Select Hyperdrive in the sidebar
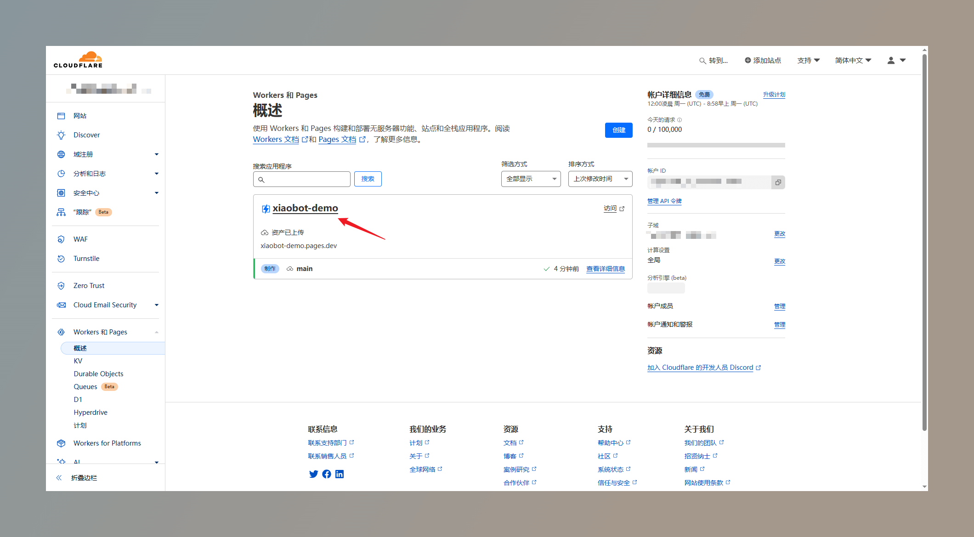Image resolution: width=974 pixels, height=537 pixels. click(91, 413)
